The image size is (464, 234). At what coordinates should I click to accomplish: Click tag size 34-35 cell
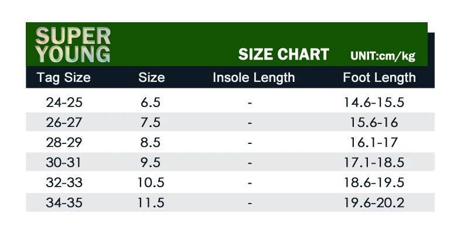(x=64, y=202)
